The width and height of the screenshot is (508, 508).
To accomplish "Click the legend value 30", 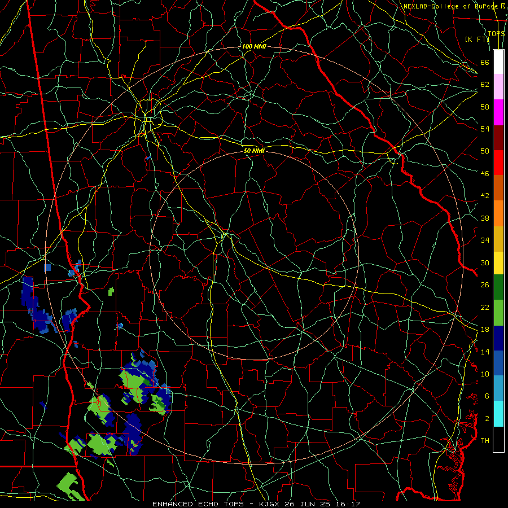I will coord(485,262).
